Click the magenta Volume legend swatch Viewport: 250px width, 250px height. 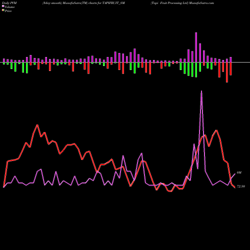pos(3,6)
